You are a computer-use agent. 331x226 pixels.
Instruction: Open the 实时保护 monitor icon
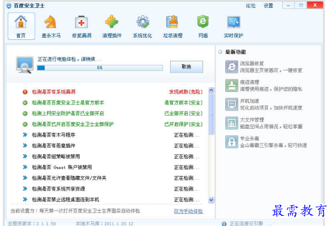click(234, 22)
